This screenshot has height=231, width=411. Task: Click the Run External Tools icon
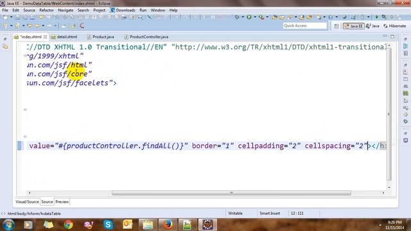pos(261,17)
